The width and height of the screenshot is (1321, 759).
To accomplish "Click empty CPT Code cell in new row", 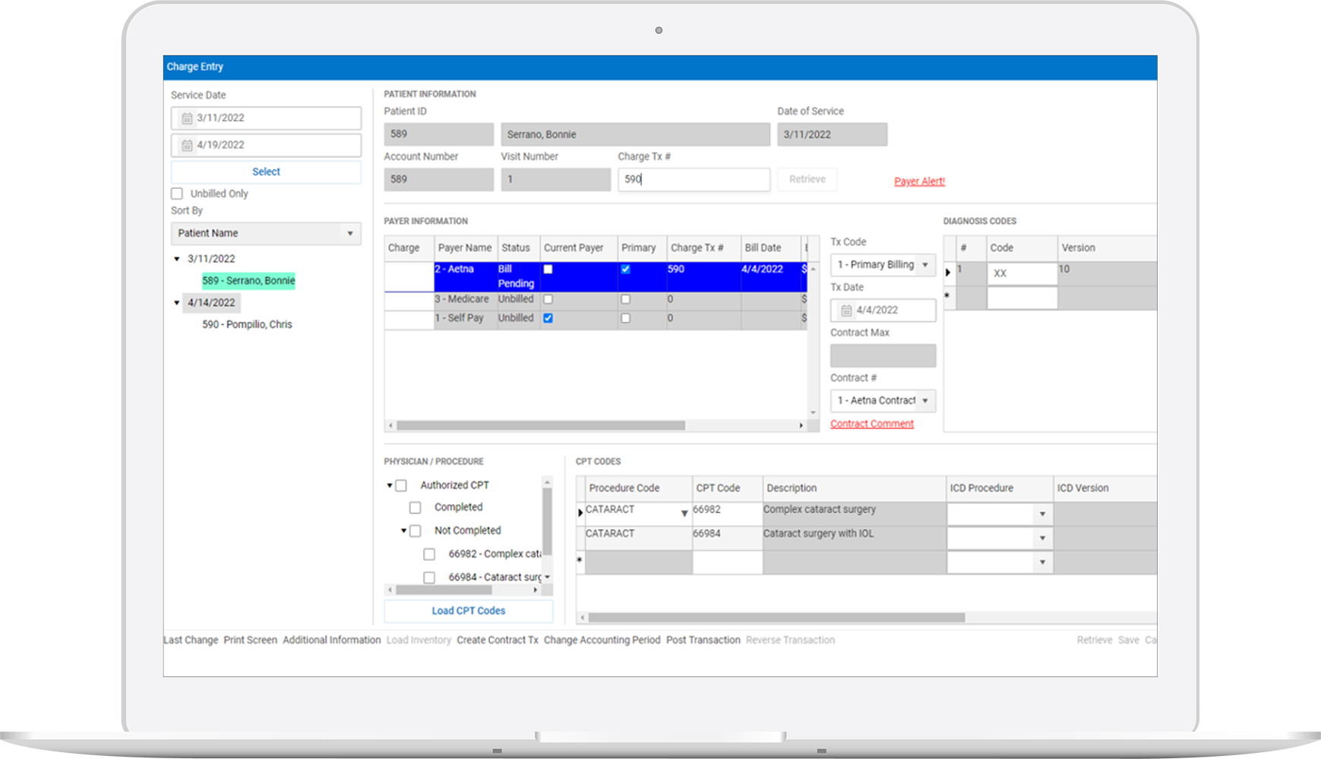I will coord(727,562).
